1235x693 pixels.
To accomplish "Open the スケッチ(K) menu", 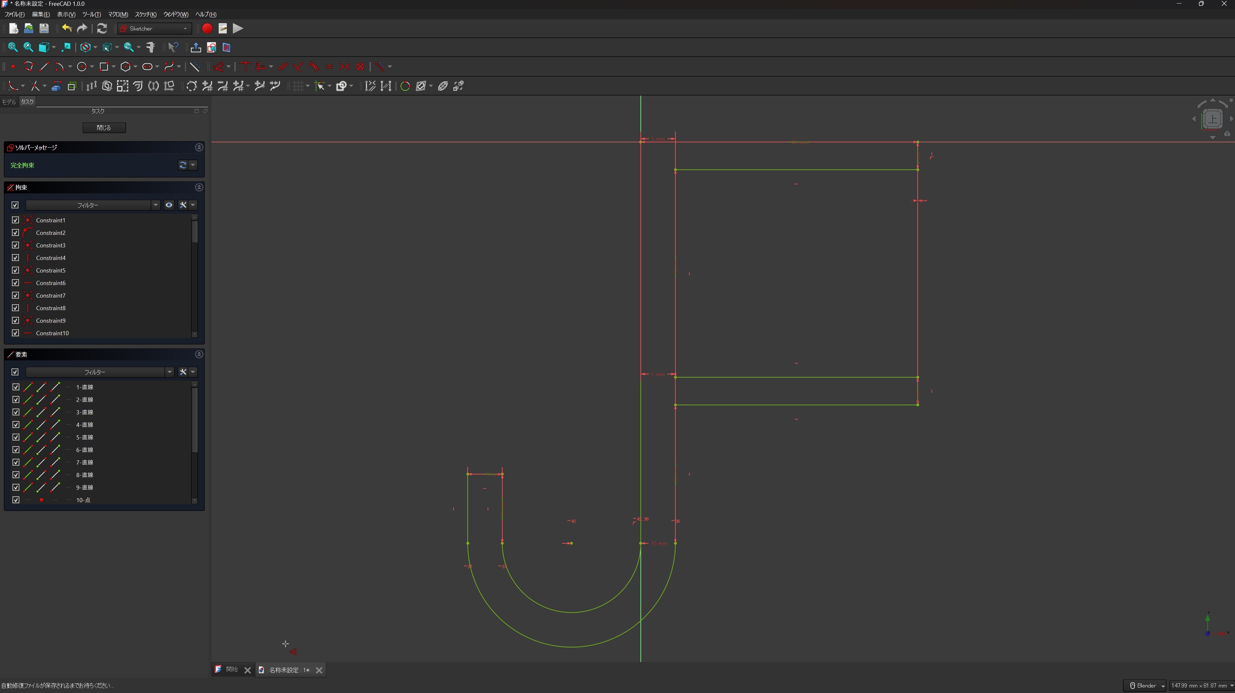I will pyautogui.click(x=145, y=14).
